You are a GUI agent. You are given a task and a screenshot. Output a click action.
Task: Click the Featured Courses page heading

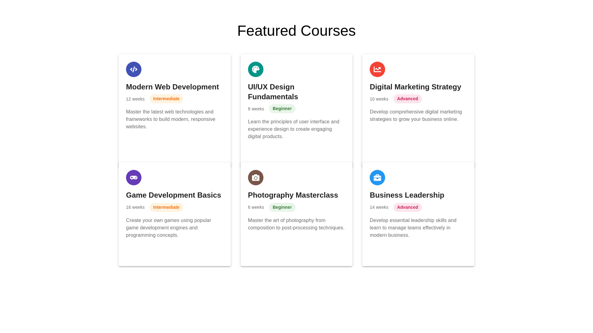296,31
